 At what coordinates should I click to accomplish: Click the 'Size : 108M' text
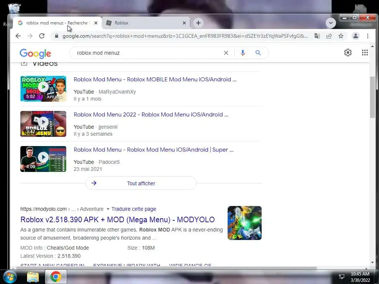(x=141, y=248)
